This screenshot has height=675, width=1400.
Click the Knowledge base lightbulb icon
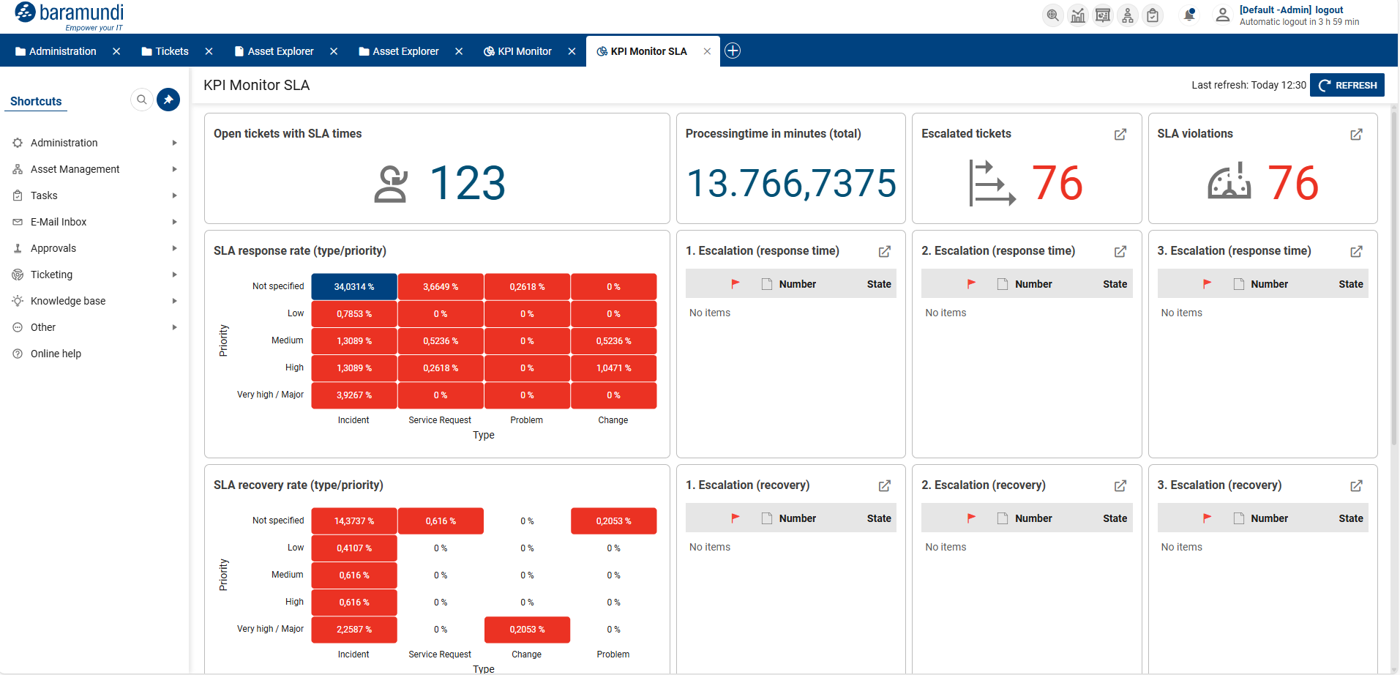(x=17, y=301)
